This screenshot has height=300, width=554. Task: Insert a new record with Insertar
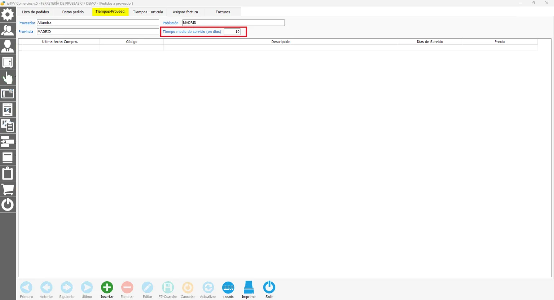click(x=107, y=290)
